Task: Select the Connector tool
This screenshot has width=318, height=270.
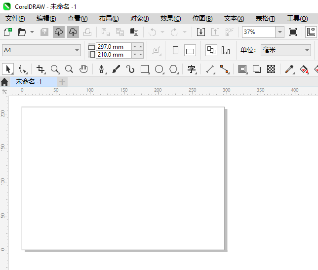Action: point(225,69)
